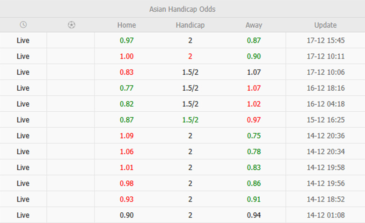This screenshot has width=365, height=223.
Task: Select away odds 1.02
Action: coord(254,104)
